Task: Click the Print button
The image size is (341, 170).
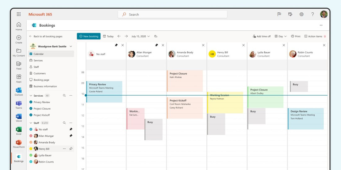Action: pyautogui.click(x=296, y=36)
